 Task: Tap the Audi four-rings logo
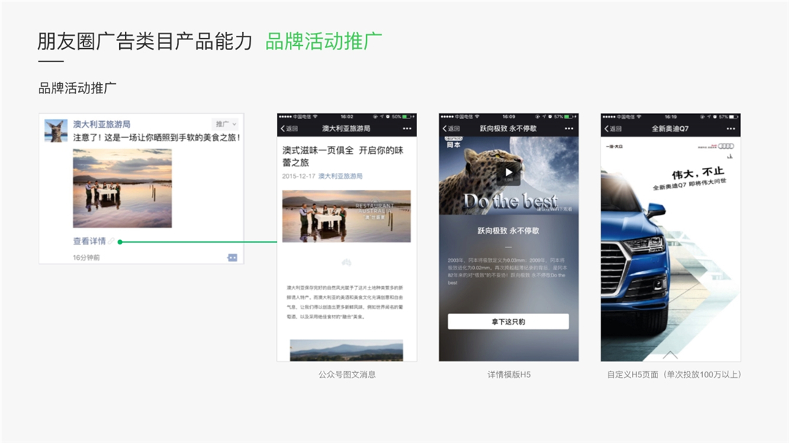point(725,146)
